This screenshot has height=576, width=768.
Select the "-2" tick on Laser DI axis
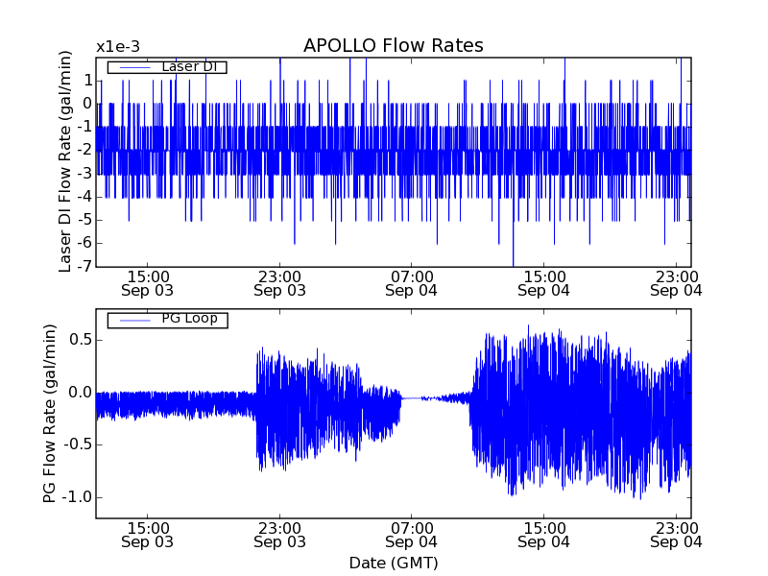84,151
